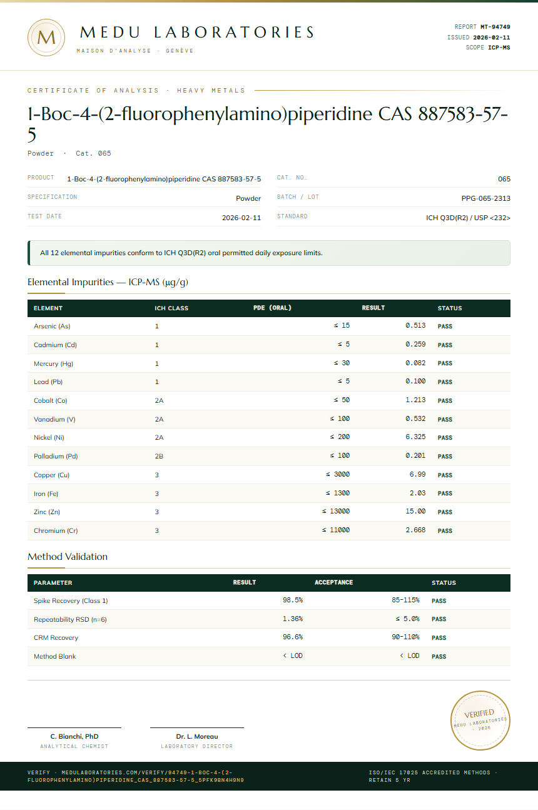Image resolution: width=538 pixels, height=810 pixels.
Task: Click PASS status in Arsenic row
Action: (x=445, y=327)
